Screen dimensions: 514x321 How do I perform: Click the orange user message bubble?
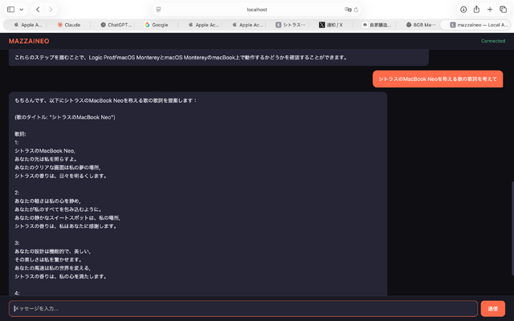pyautogui.click(x=438, y=79)
